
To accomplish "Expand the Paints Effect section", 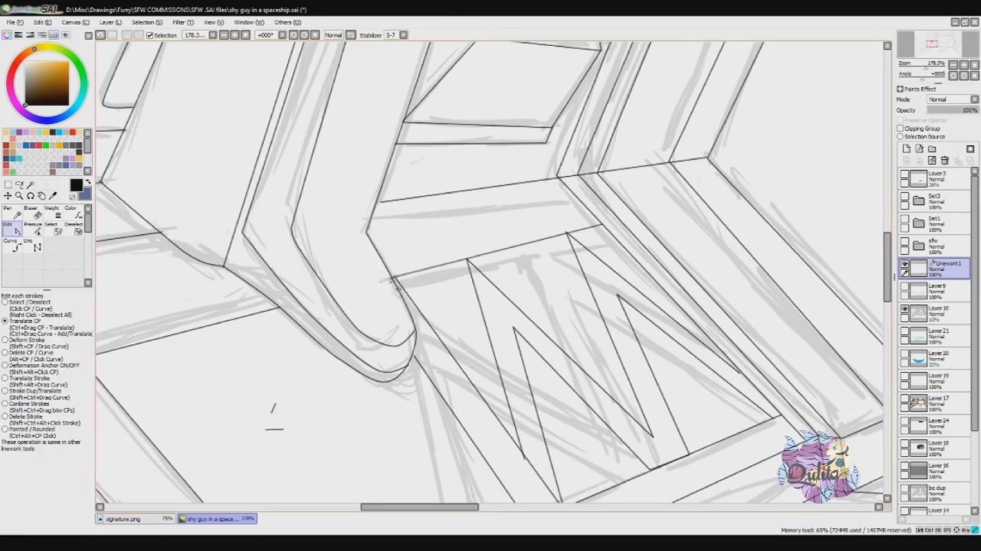I will (900, 89).
